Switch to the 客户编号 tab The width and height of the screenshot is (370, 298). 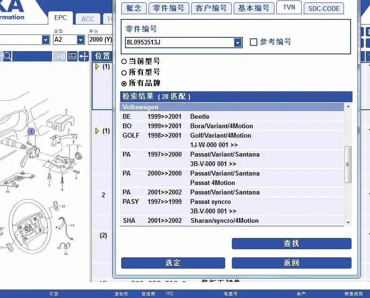coord(211,8)
